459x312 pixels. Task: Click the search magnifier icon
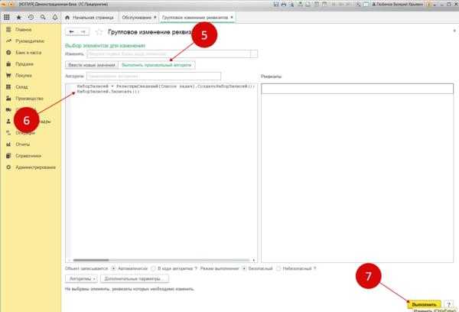43,18
